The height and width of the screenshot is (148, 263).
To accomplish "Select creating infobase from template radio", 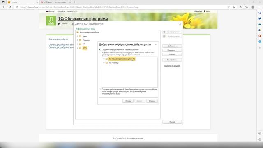I will click(x=100, y=49).
